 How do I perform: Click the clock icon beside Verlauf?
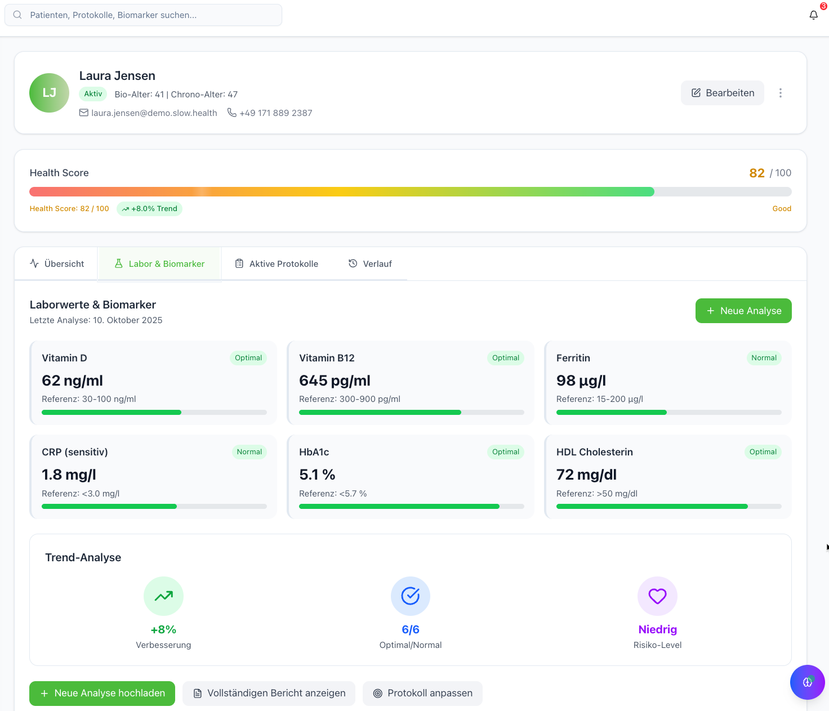click(x=352, y=263)
